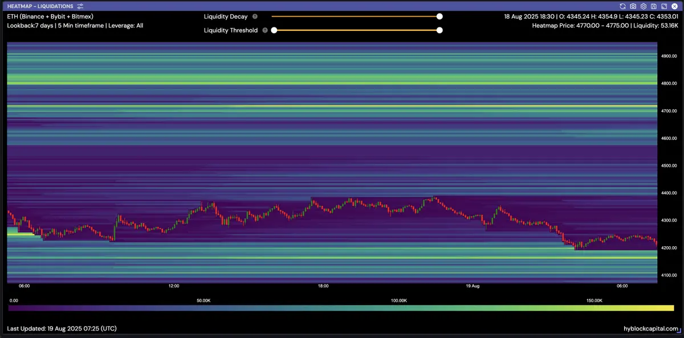Image resolution: width=684 pixels, height=338 pixels.
Task: Close the heatmap panel with X
Action: click(x=674, y=6)
